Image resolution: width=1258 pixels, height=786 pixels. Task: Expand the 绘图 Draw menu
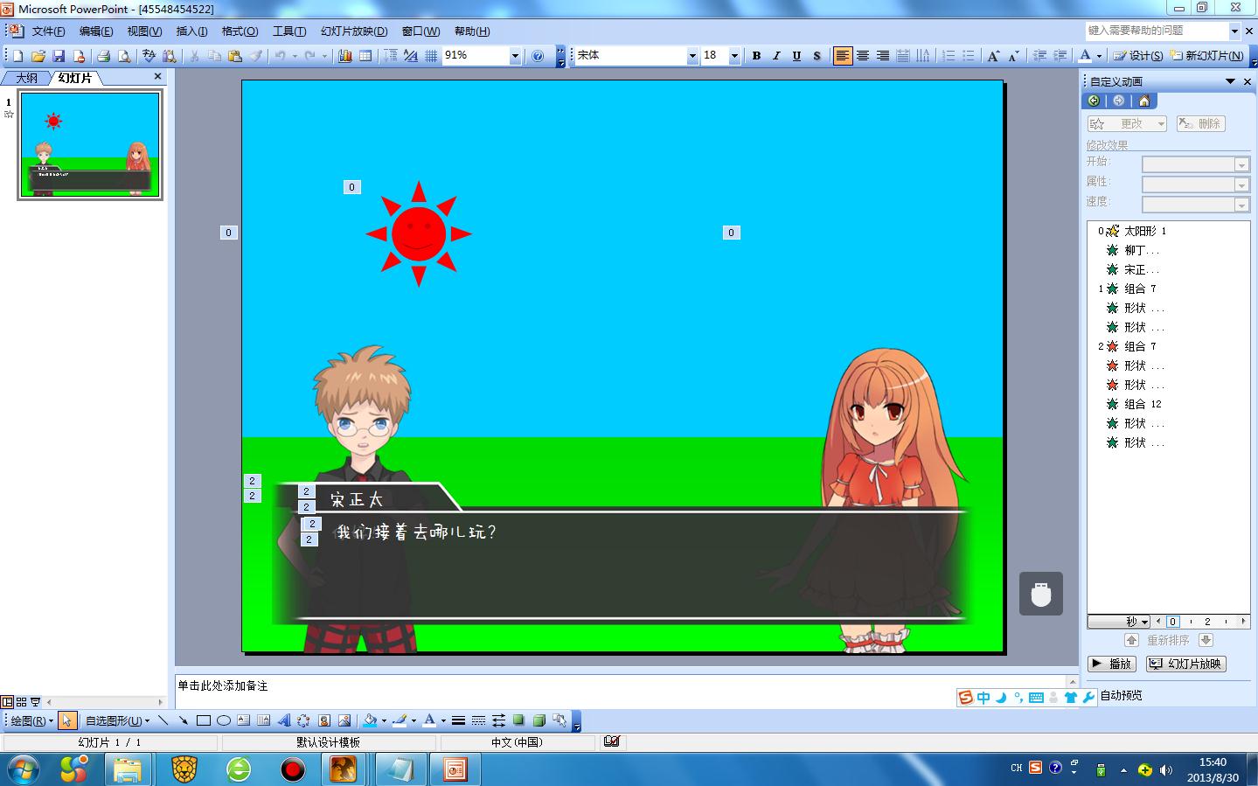33,721
